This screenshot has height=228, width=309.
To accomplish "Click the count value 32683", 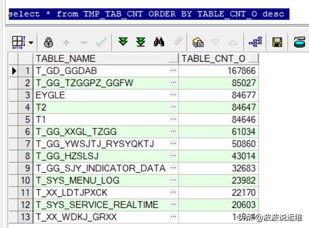I will [x=244, y=168].
